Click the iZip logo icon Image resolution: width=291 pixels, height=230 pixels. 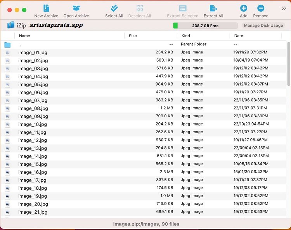click(x=11, y=25)
